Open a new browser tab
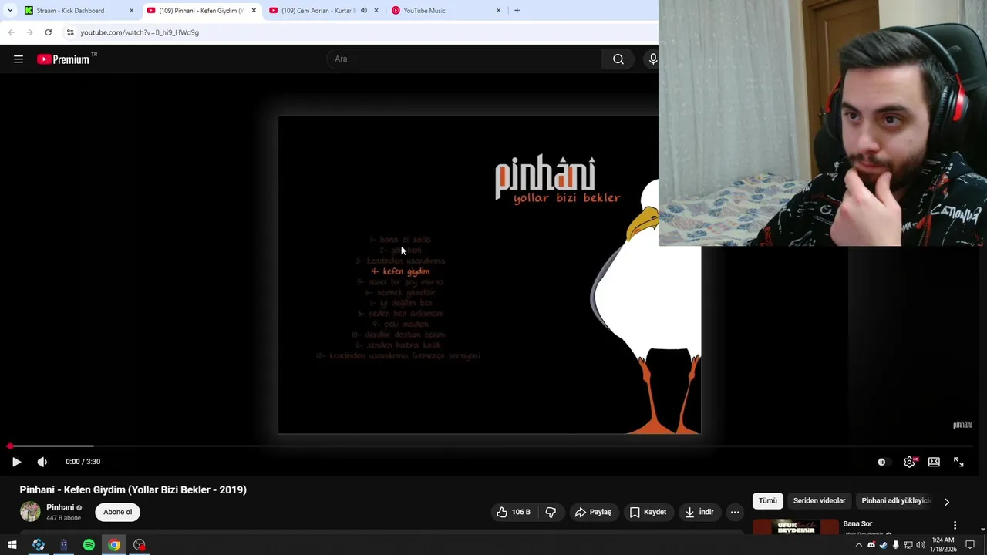This screenshot has width=987, height=555. (517, 11)
